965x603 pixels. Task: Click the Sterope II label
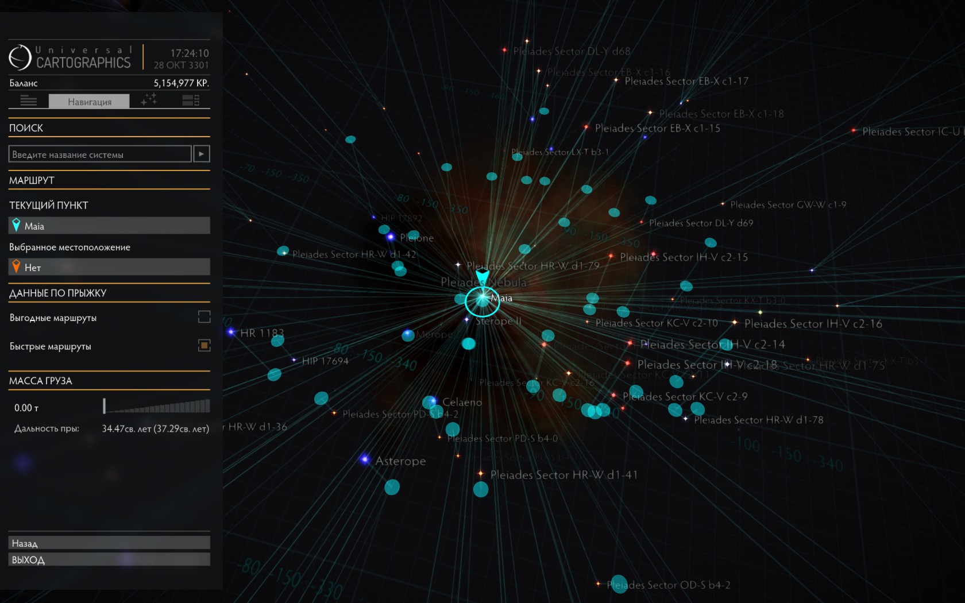(x=499, y=321)
